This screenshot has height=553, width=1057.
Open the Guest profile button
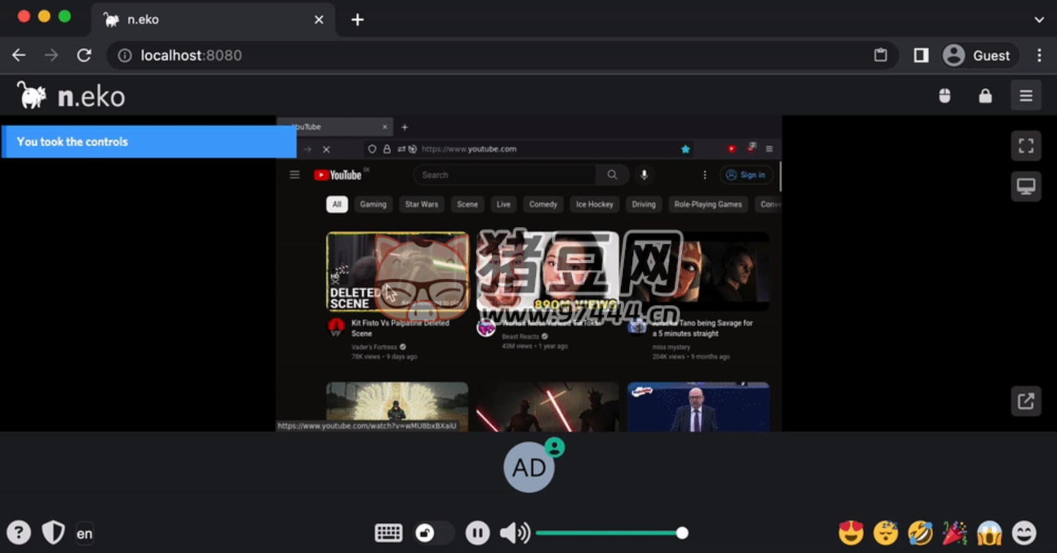click(x=978, y=56)
